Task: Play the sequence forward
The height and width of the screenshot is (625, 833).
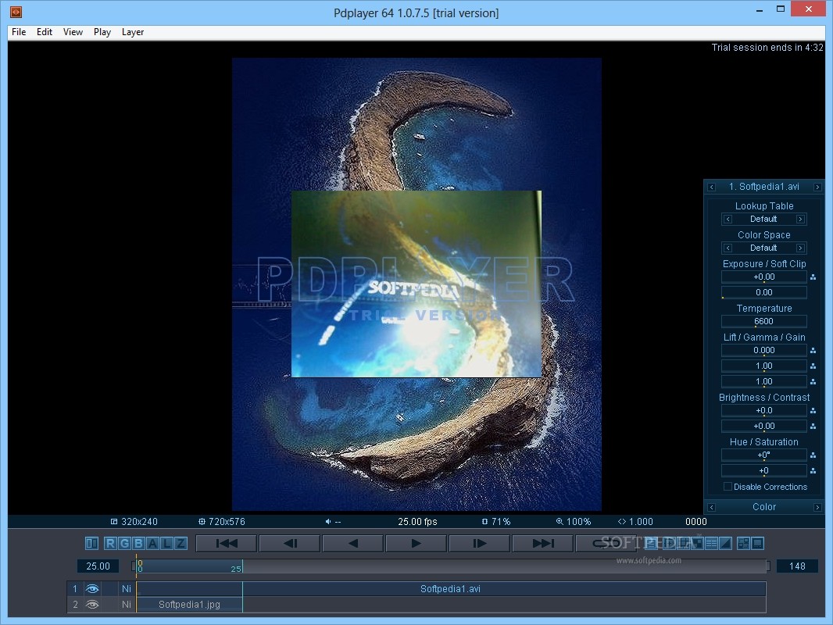Action: tap(416, 543)
